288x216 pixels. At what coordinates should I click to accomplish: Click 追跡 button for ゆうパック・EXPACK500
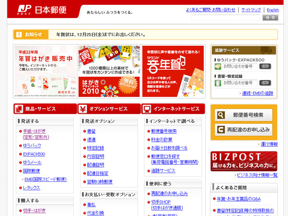[265, 66]
